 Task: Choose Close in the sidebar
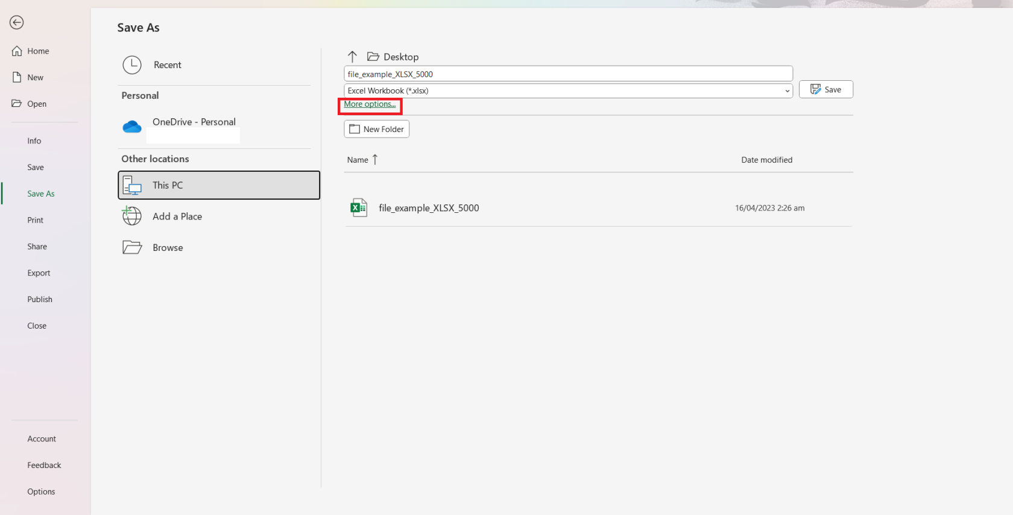pyautogui.click(x=37, y=326)
